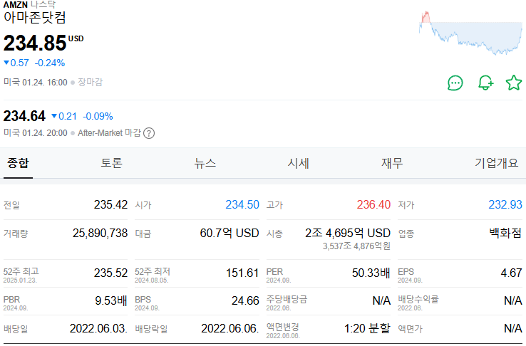This screenshot has width=526, height=346.
Task: Click the EPS value 4.67
Action: coord(512,273)
